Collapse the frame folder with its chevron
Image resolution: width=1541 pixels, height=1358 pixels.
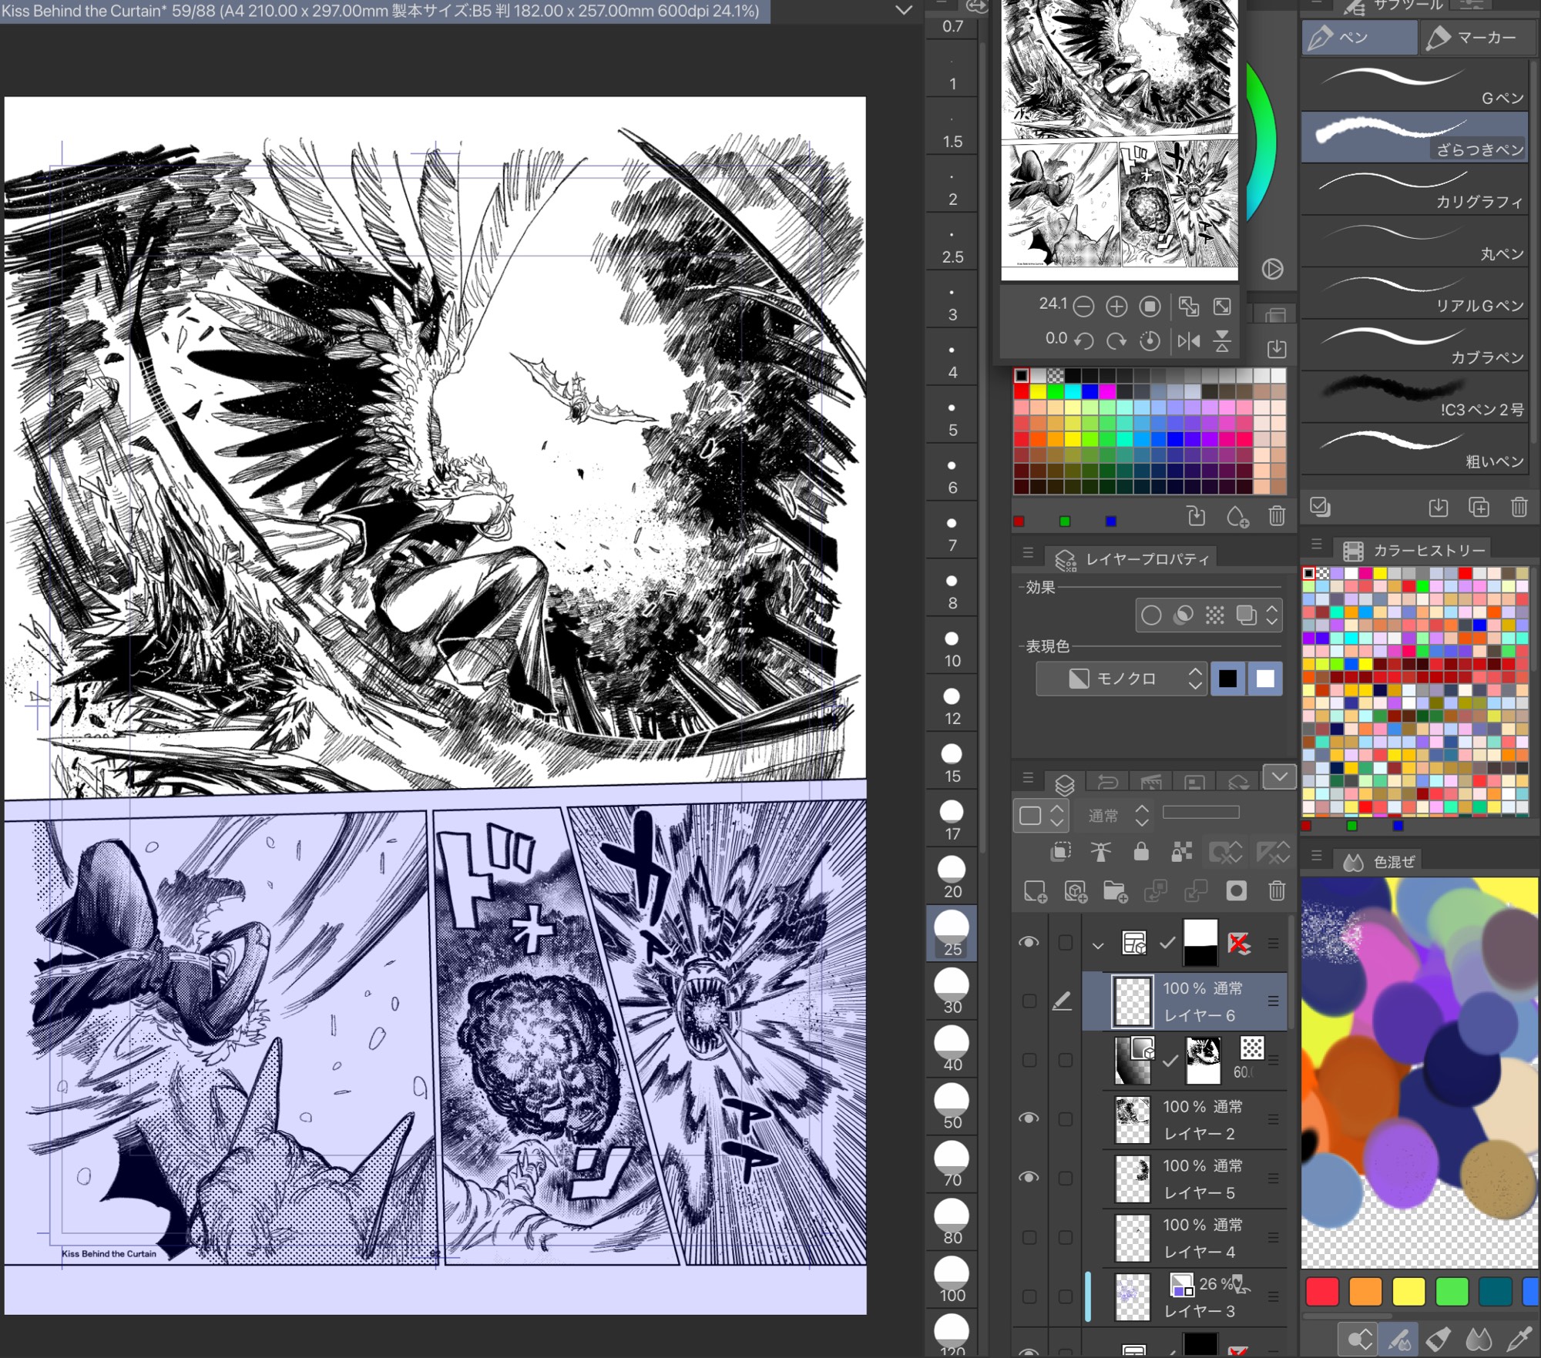point(1098,944)
